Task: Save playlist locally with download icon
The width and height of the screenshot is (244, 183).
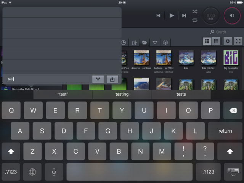Action: [x=112, y=79]
